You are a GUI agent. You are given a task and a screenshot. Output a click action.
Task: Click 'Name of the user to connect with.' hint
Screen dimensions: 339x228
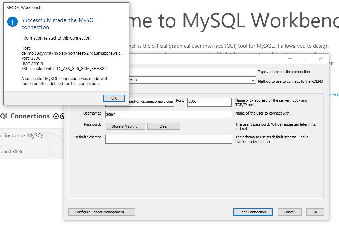pos(263,113)
